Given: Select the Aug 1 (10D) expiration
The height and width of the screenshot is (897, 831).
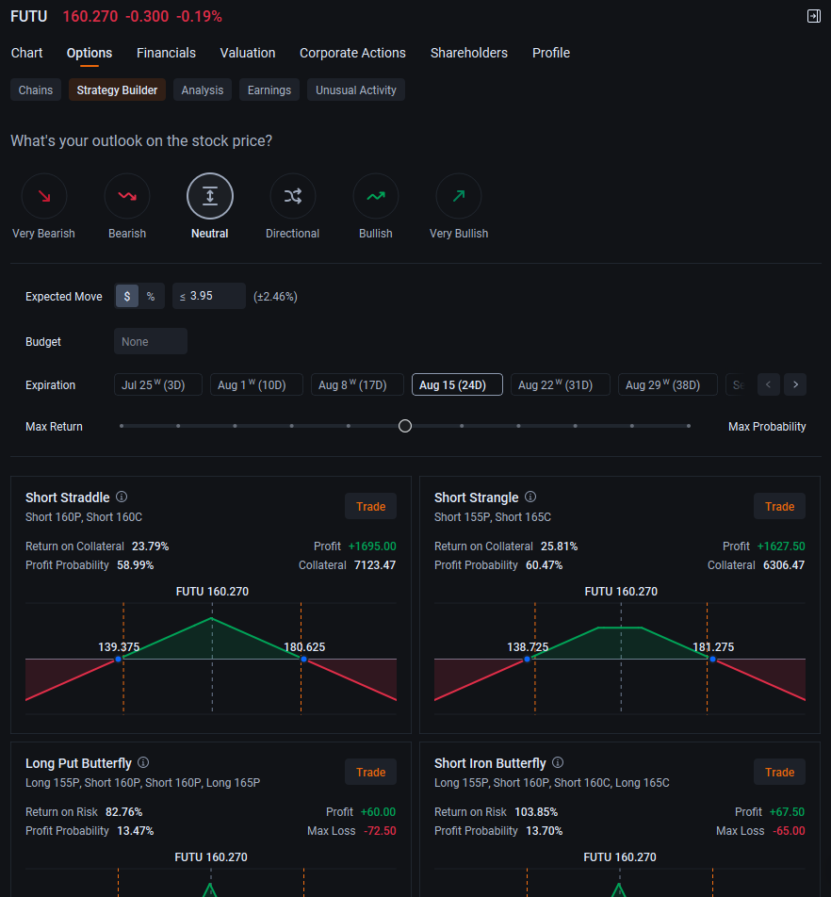Looking at the screenshot, I should pos(256,385).
